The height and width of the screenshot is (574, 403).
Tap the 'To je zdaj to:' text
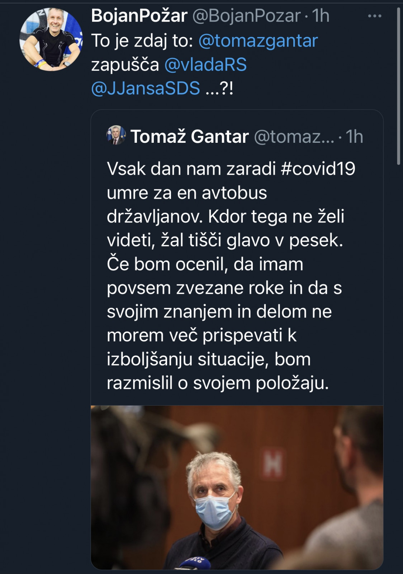point(142,41)
